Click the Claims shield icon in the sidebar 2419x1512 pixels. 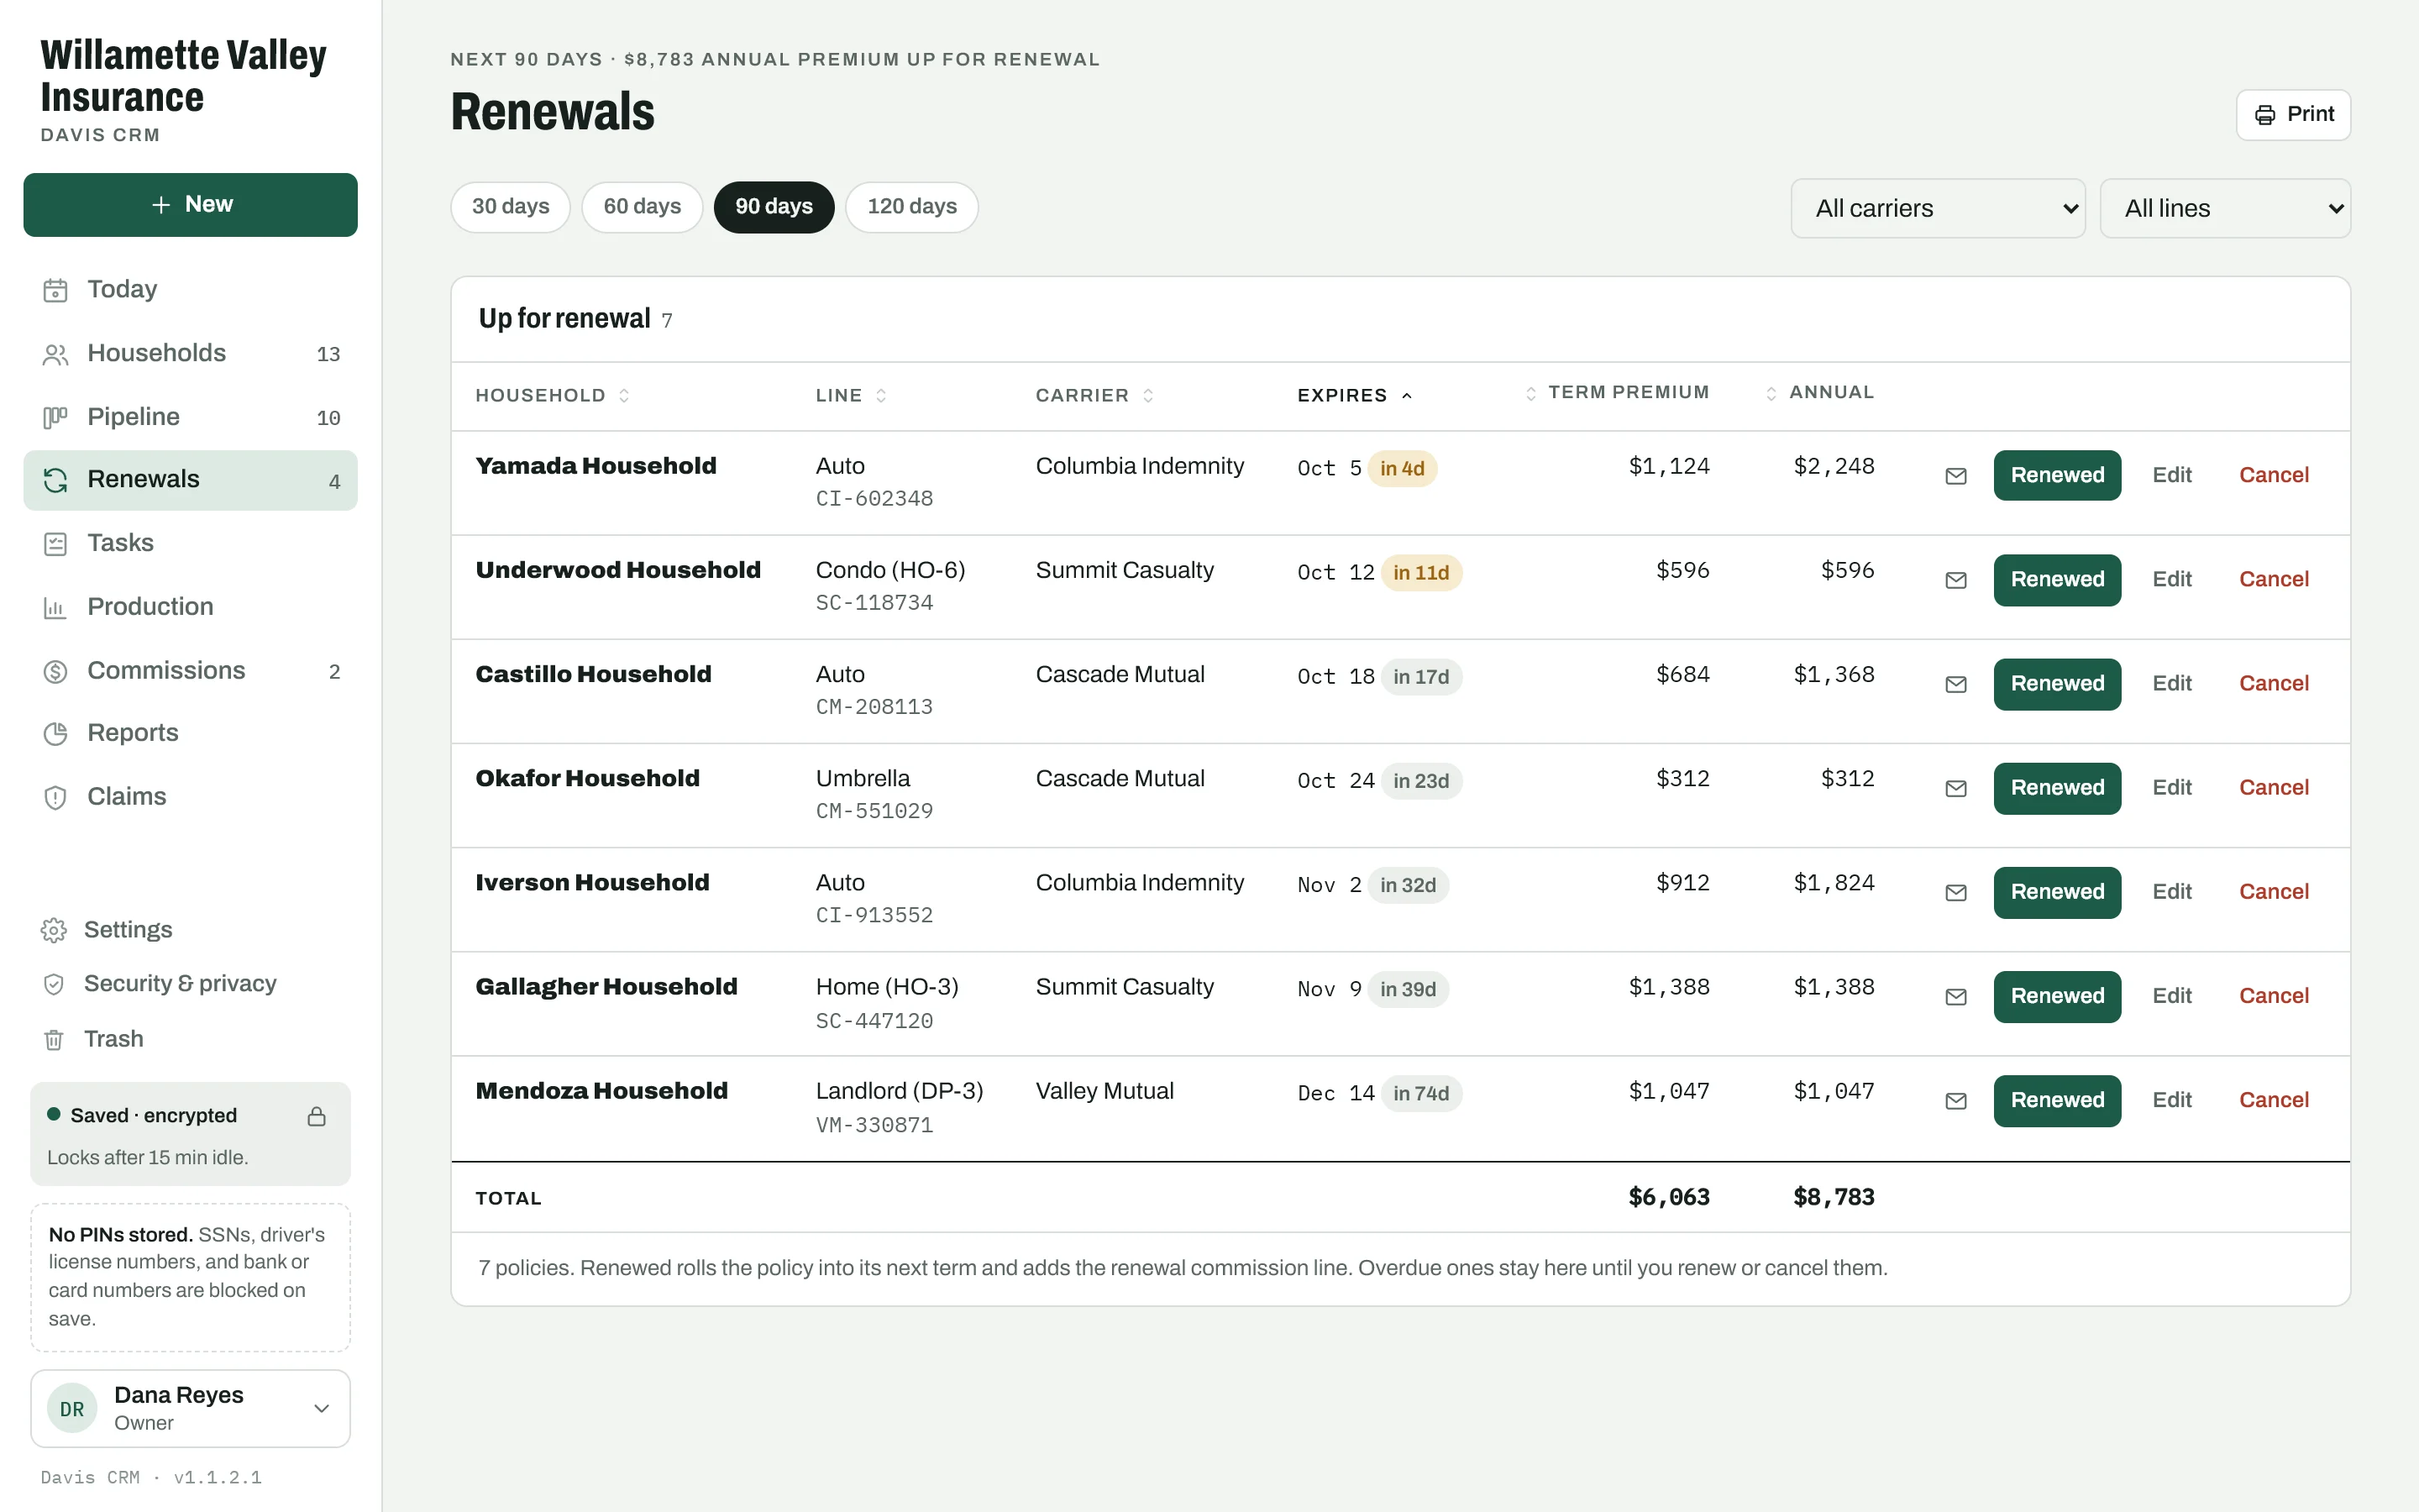pos(55,797)
